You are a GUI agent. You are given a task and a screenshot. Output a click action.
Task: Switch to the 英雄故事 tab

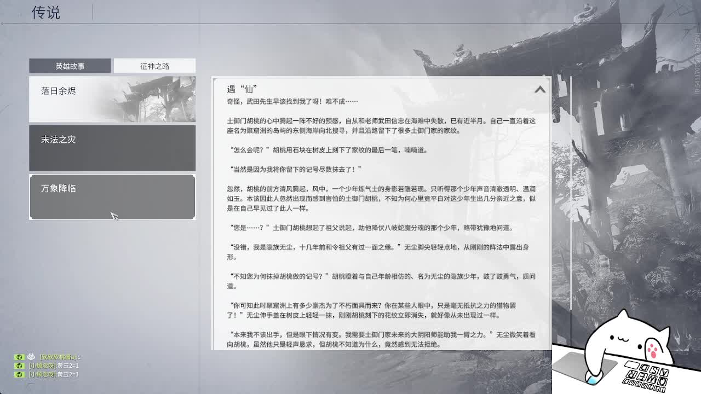[x=71, y=65]
